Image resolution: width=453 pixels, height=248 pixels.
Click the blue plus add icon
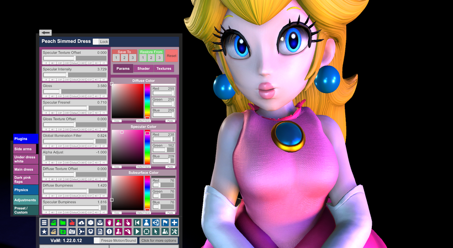coord(174,223)
